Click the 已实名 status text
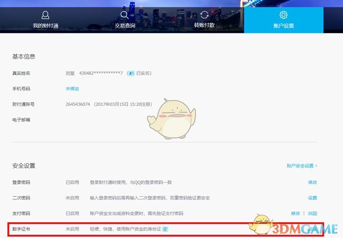The width and height of the screenshot is (343, 238). click(143, 73)
